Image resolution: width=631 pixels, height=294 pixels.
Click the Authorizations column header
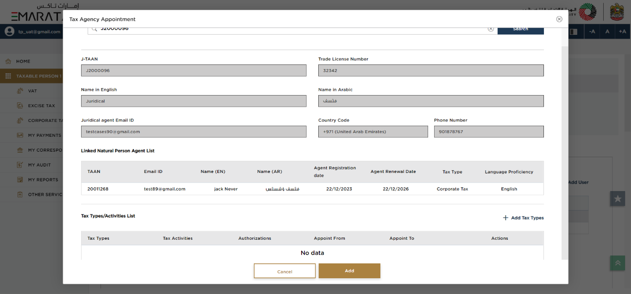(254, 238)
